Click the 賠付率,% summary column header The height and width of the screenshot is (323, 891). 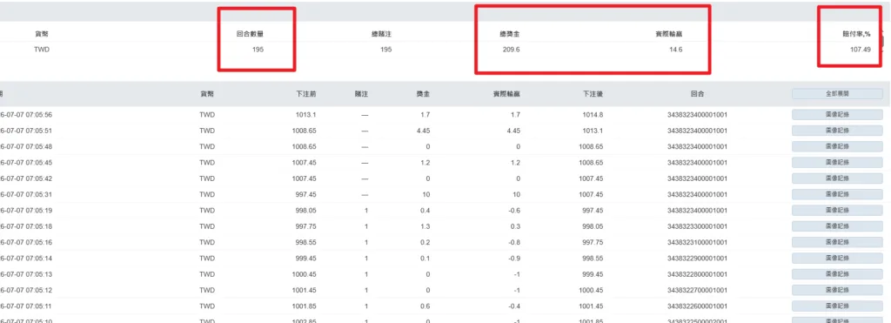(x=856, y=34)
